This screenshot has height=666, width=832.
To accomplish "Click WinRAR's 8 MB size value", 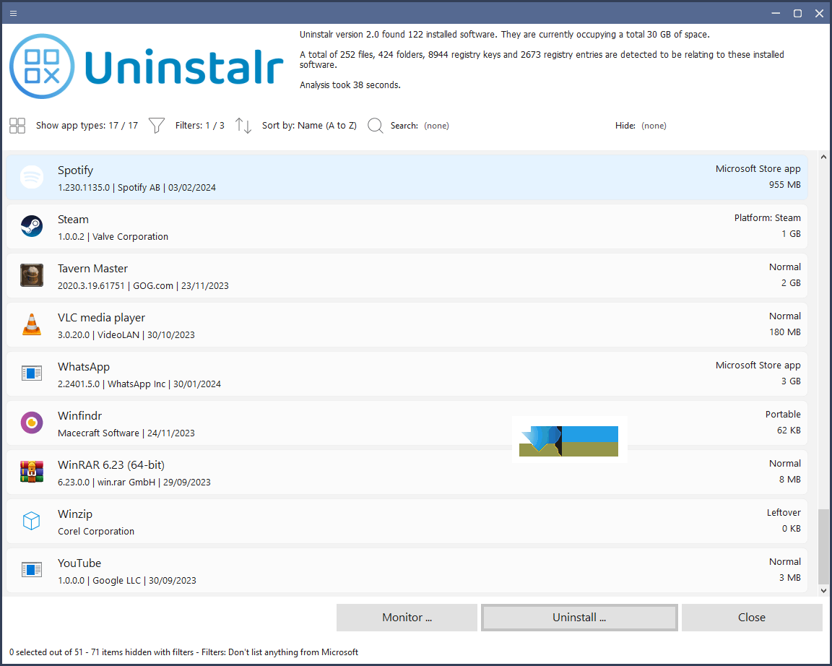I will [x=789, y=479].
